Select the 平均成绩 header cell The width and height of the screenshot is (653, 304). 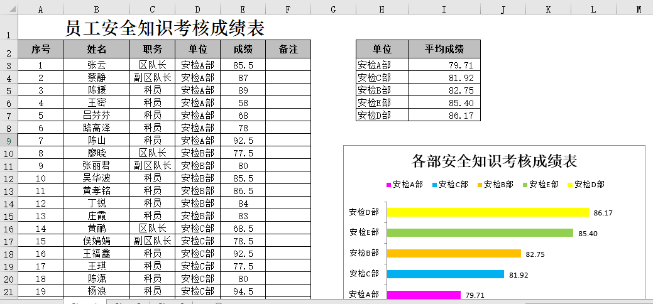444,49
